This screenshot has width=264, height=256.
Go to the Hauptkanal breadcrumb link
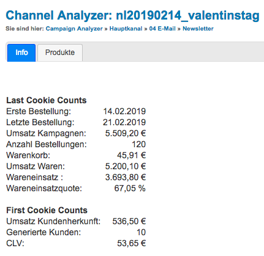pyautogui.click(x=126, y=29)
